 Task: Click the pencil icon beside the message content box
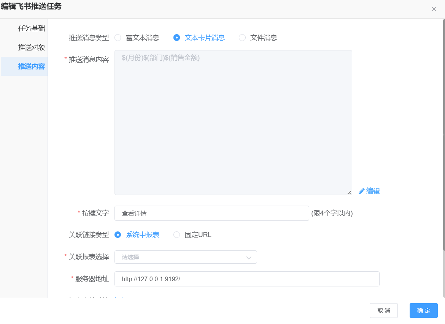point(362,191)
